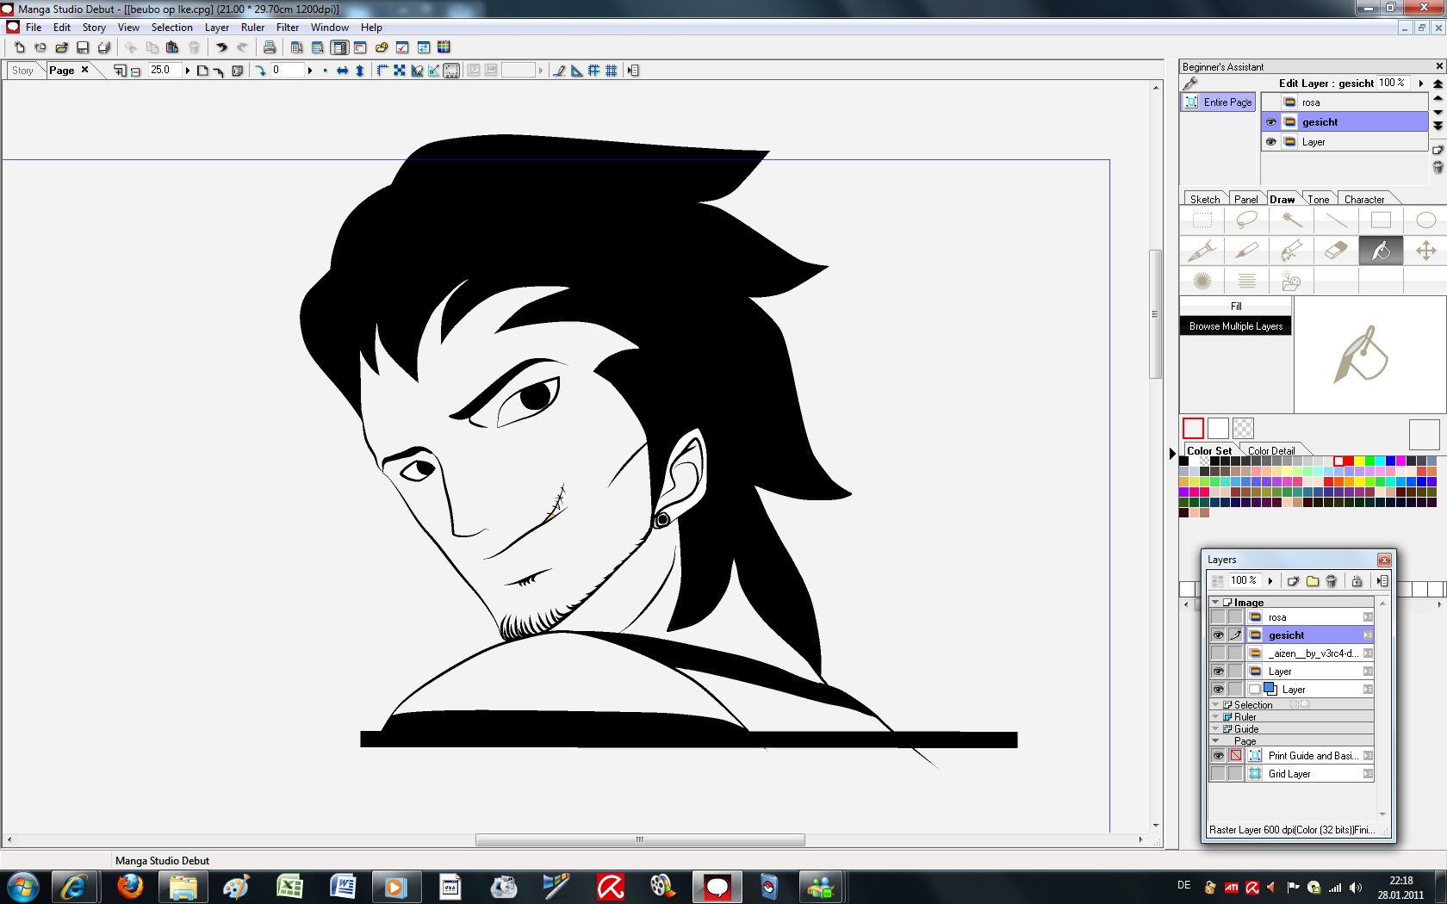
Task: Select the Focus lines burst tool
Action: tap(1202, 281)
